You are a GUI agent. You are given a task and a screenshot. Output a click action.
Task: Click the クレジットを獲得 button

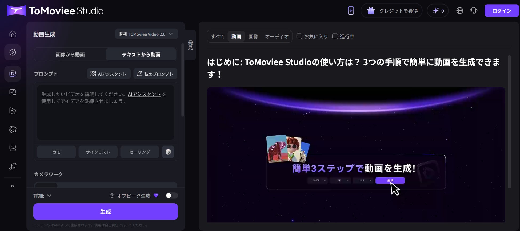391,11
